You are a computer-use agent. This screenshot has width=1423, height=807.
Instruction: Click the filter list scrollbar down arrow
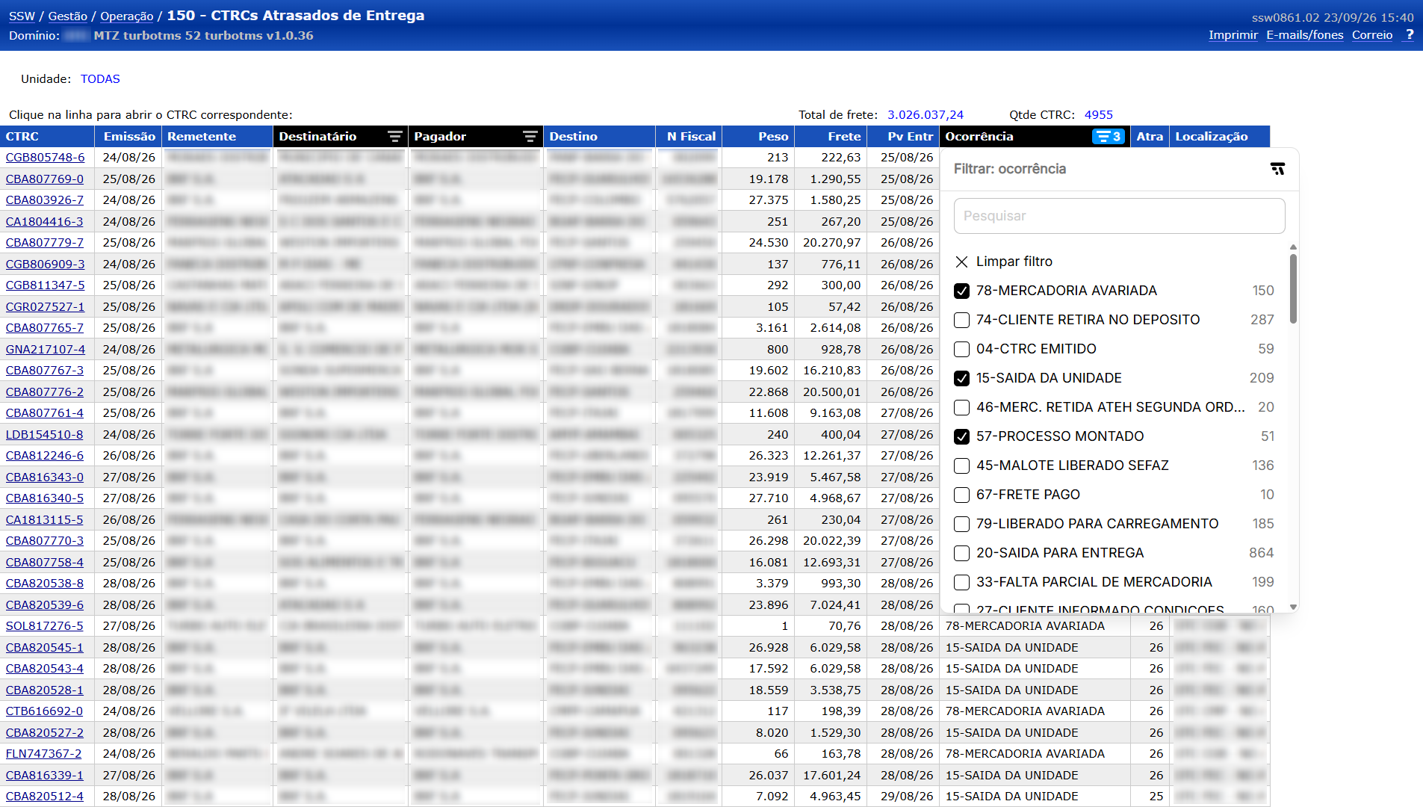pos(1293,607)
